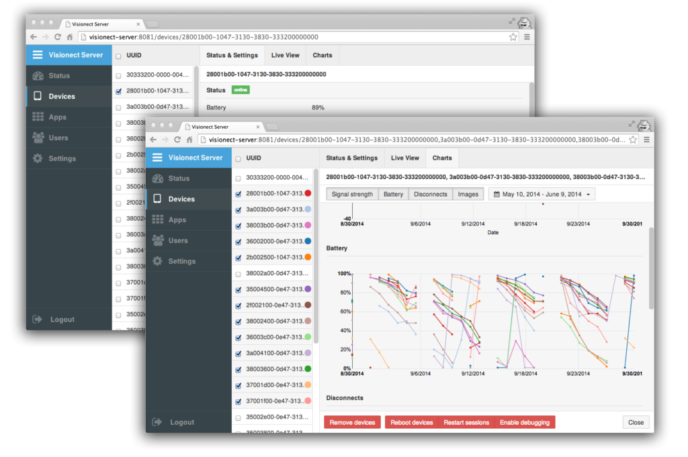Click the green color swatch for device 38003600-0d47-313
This screenshot has height=457, width=688.
(308, 369)
